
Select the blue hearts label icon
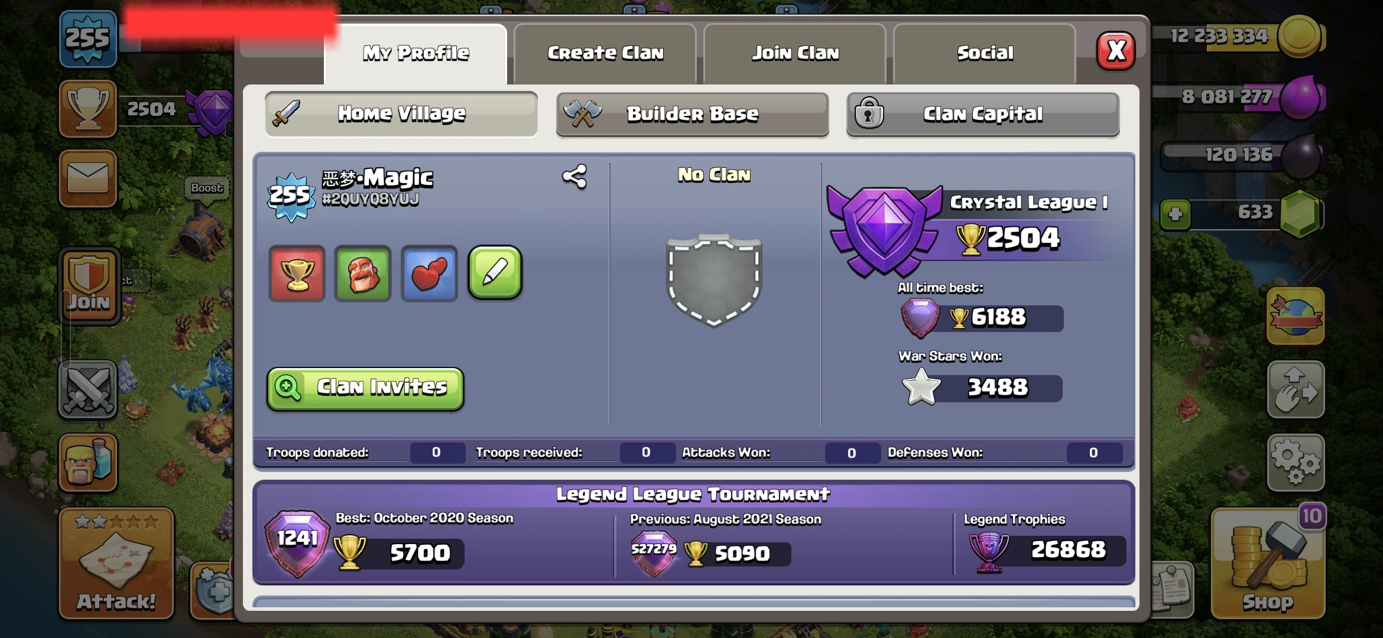pos(429,274)
